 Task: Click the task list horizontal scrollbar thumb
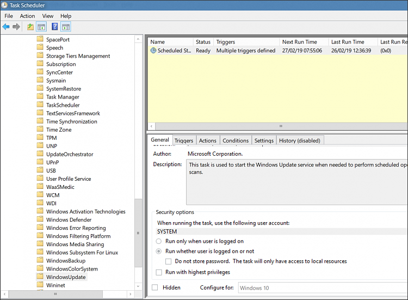tap(281, 126)
